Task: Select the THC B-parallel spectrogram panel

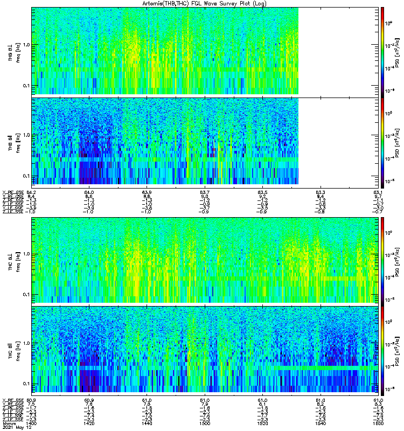Action: [205, 351]
